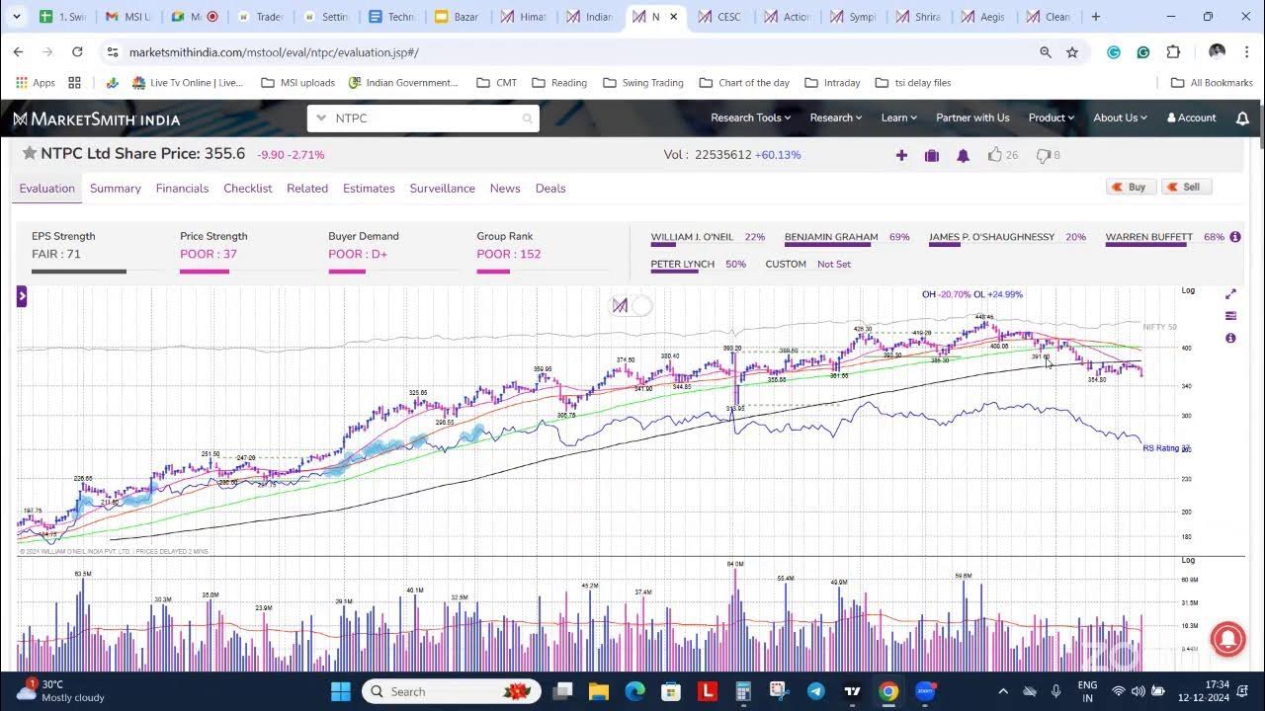Favorite NTPC with the star icon
1265x711 pixels.
(30, 153)
